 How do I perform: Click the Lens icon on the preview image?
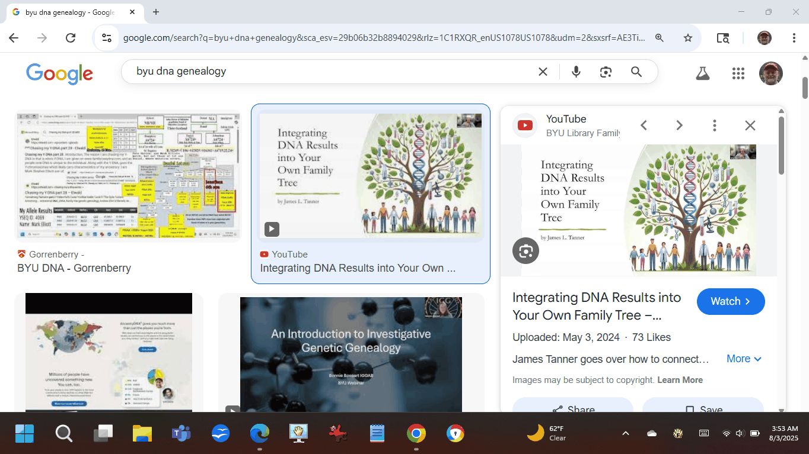(x=525, y=251)
